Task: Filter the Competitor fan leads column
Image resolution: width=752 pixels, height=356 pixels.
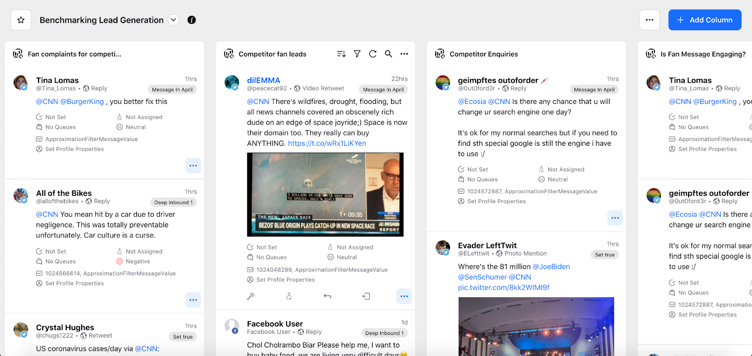Action: pos(357,54)
